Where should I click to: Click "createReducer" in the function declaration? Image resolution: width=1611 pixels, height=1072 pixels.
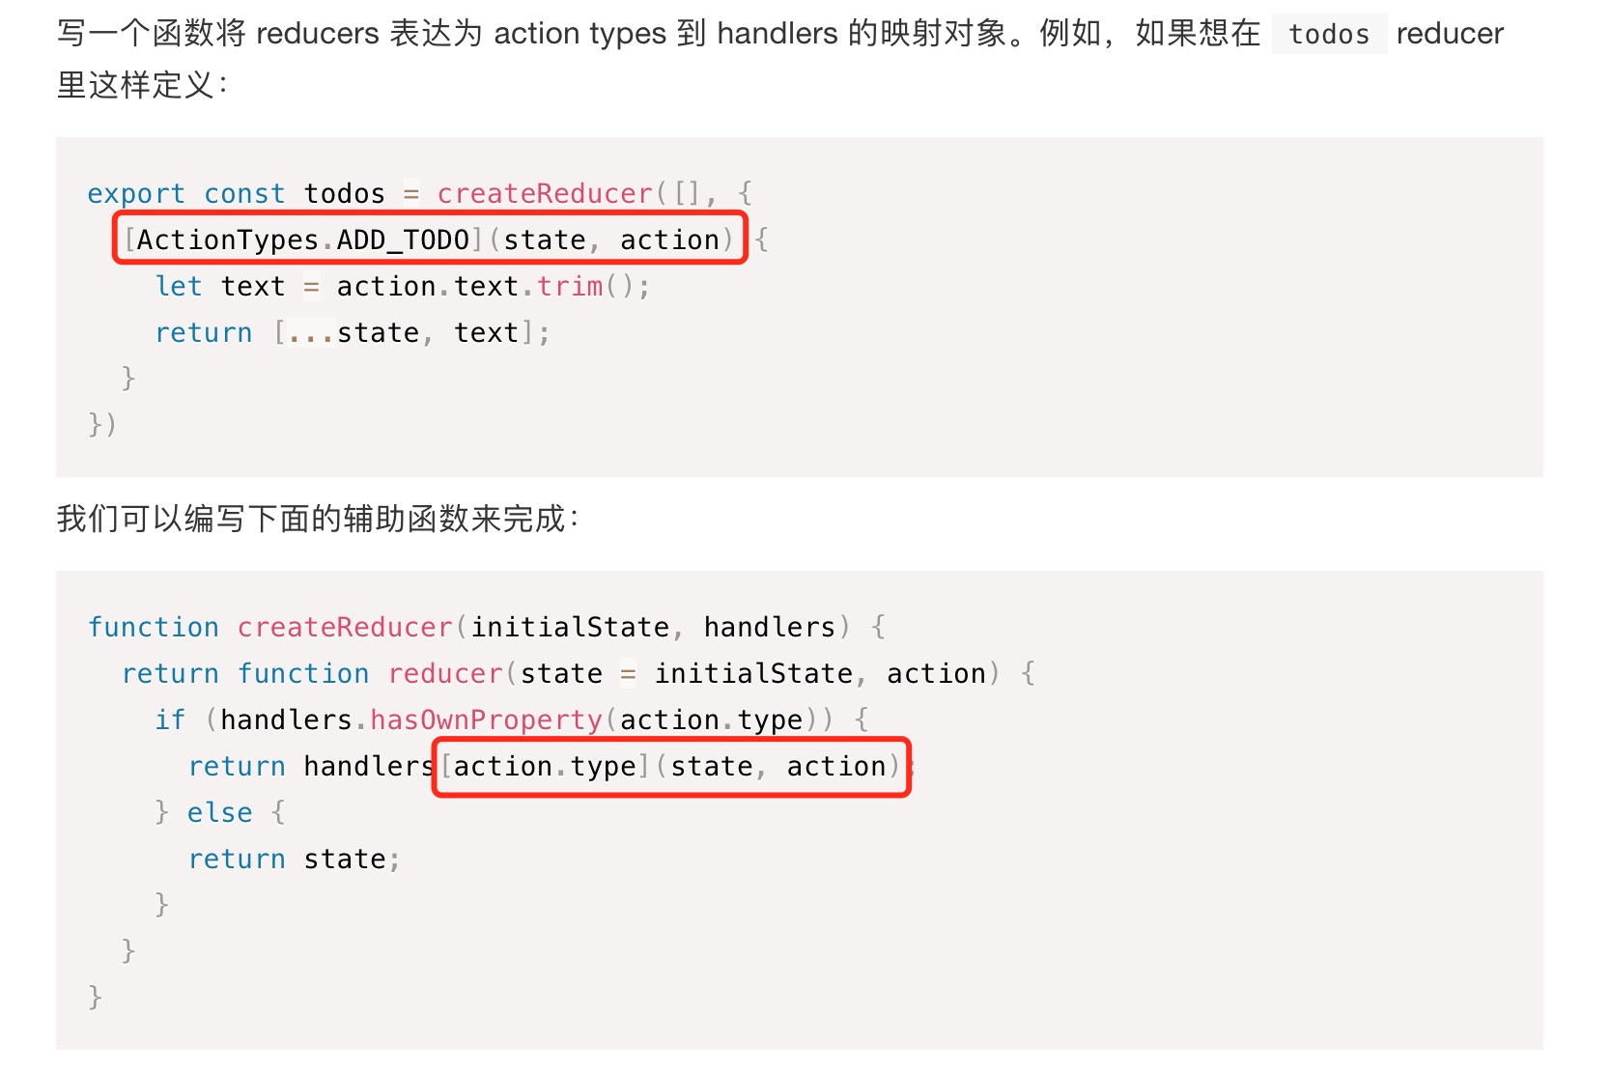pos(345,628)
